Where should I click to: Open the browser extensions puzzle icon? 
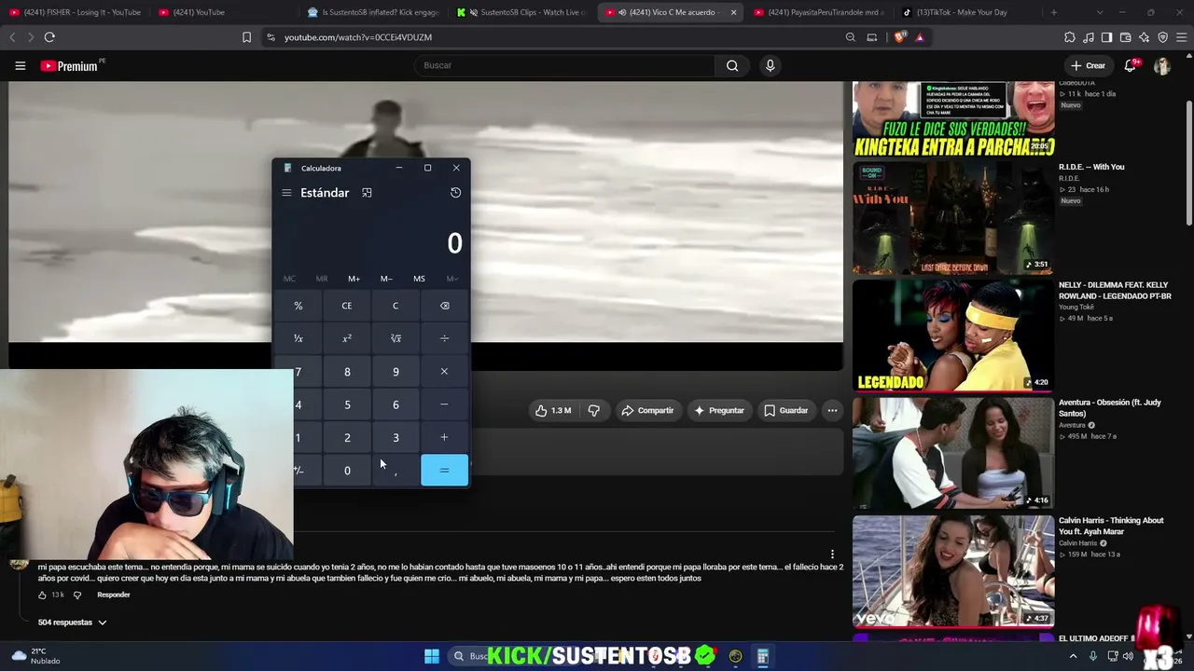tap(1070, 37)
